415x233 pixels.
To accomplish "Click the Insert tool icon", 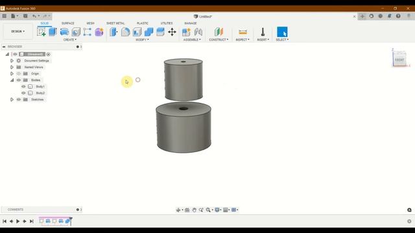I will click(x=263, y=32).
